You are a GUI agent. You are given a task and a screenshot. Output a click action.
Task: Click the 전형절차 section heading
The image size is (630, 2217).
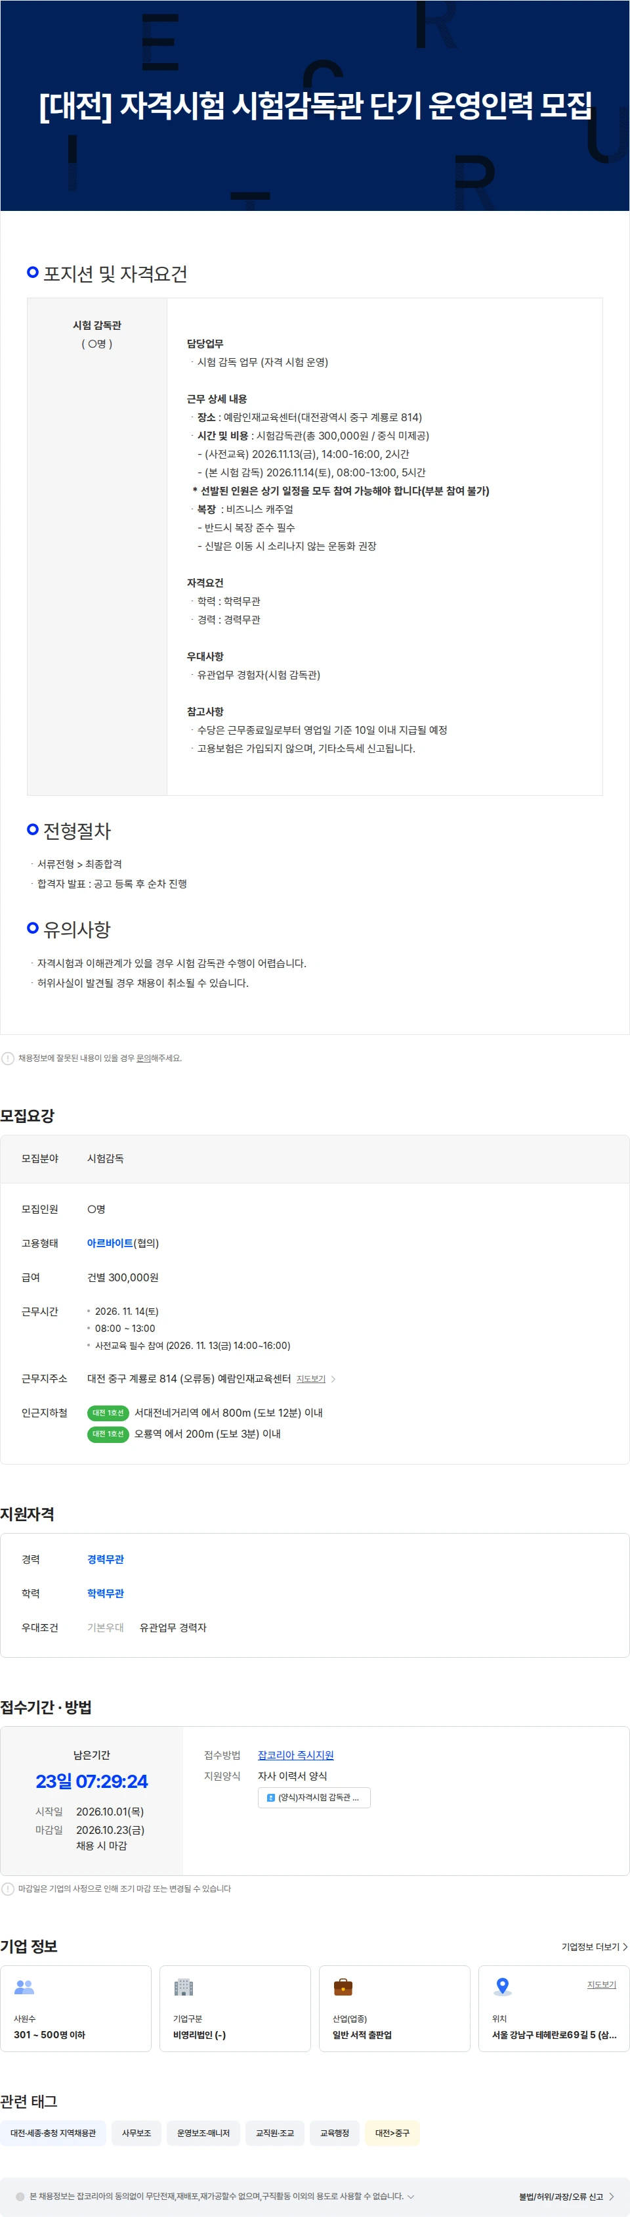pyautogui.click(x=77, y=831)
